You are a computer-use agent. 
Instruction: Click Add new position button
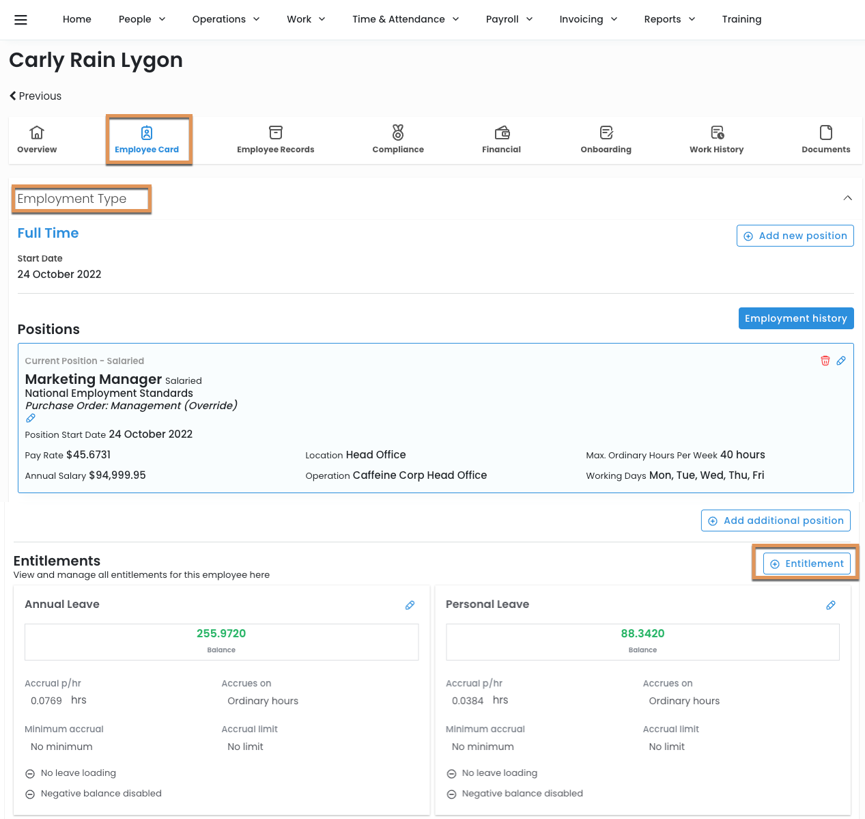[795, 236]
